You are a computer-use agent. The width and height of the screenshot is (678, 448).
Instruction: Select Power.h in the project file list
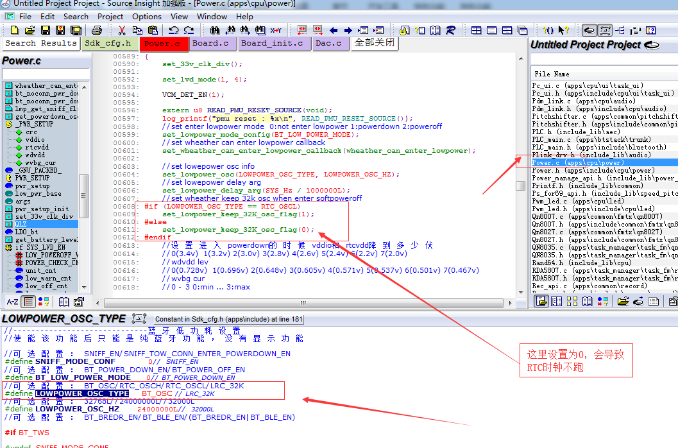[593, 171]
